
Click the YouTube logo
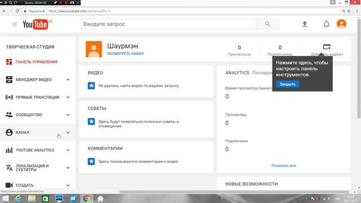[x=35, y=24]
